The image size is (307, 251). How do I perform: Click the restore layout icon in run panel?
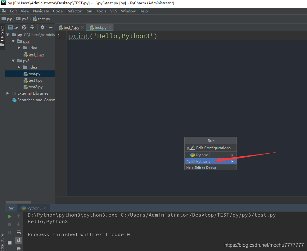pos(10,243)
